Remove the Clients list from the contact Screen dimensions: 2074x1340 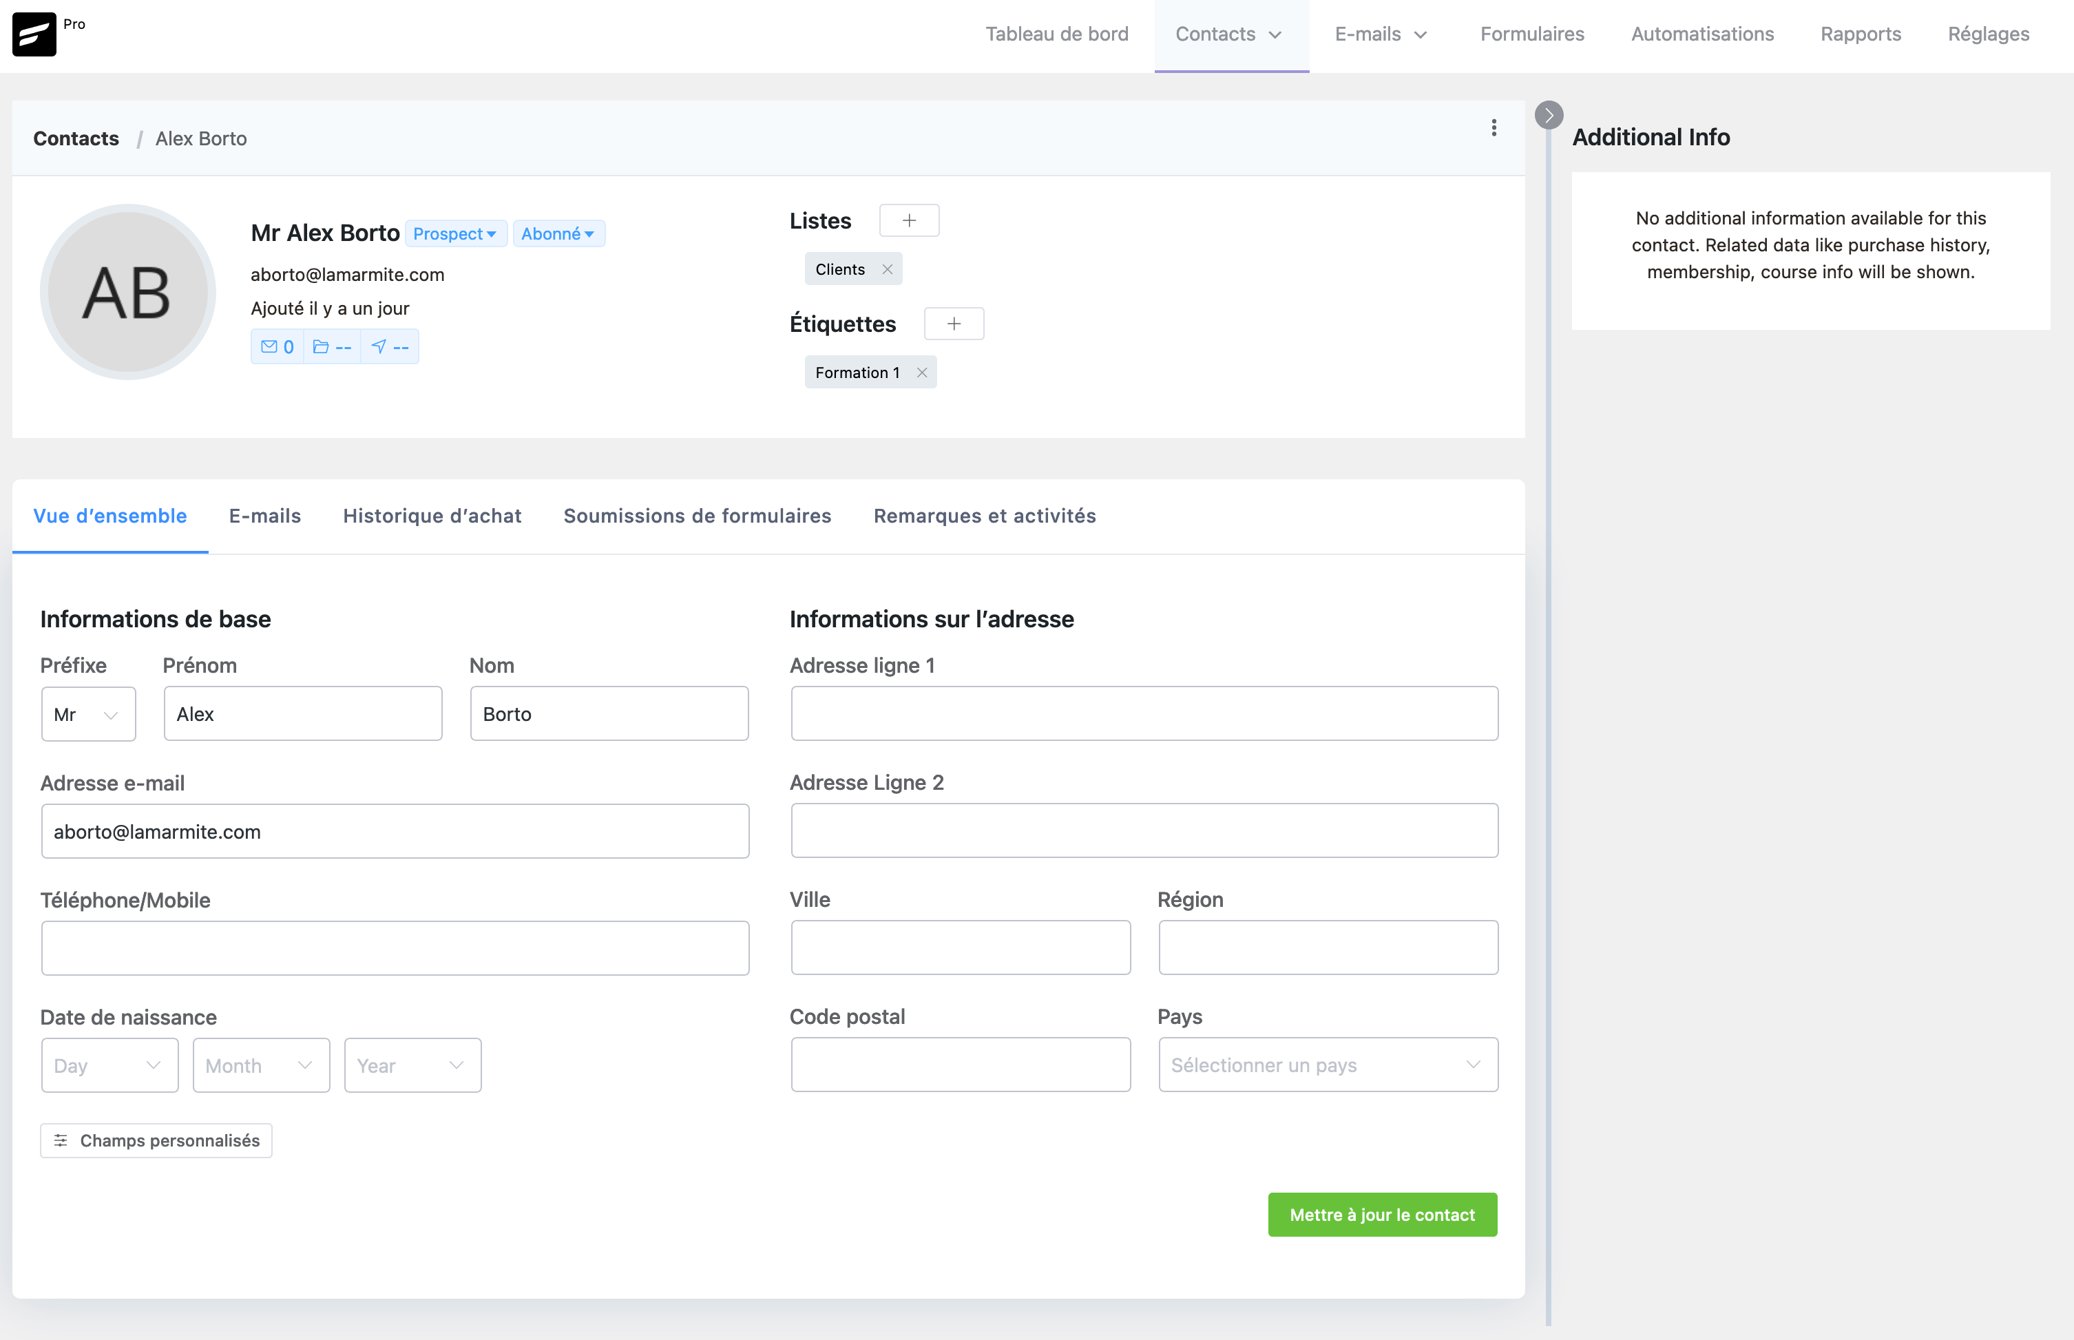(888, 269)
